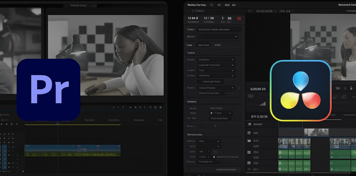The height and width of the screenshot is (176, 356).
Task: Select the yellow-green audio clip in Premiere timeline
Action: click(72, 154)
